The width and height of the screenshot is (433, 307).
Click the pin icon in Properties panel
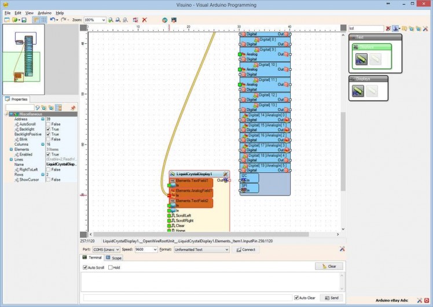72,108
